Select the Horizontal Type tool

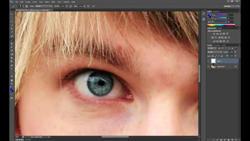coord(12,69)
